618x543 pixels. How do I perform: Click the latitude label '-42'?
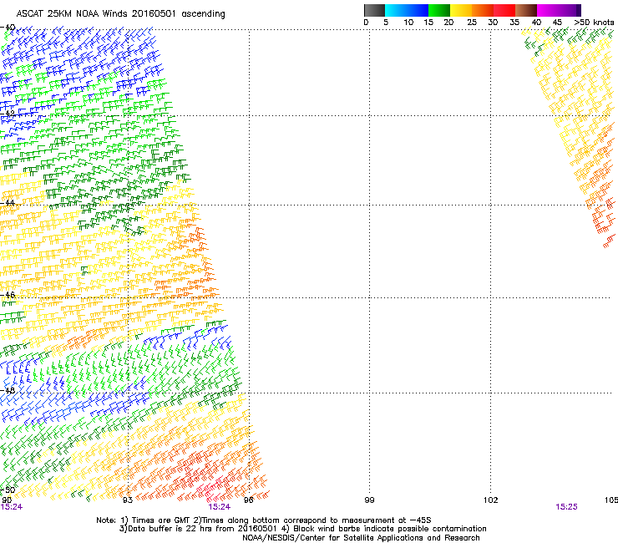[x=8, y=114]
